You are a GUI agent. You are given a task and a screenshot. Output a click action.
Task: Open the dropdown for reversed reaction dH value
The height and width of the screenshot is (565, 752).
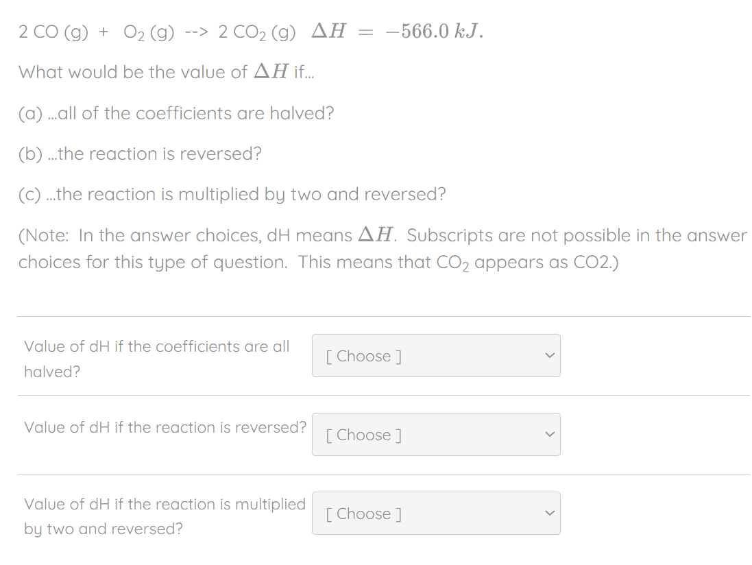436,434
